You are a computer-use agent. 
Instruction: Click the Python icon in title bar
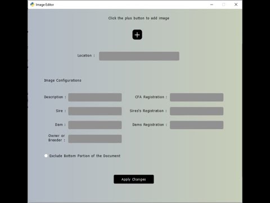(x=33, y=5)
